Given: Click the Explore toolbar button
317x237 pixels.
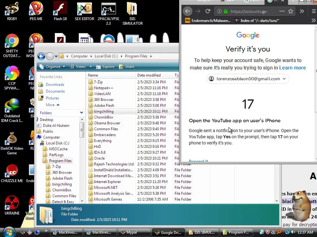Looking at the screenshot, I should click(x=105, y=67).
